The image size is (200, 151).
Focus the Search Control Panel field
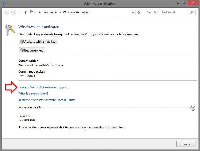coord(170,12)
